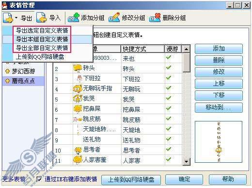Click the 添加 button
This screenshot has height=188, width=252.
(219, 49)
